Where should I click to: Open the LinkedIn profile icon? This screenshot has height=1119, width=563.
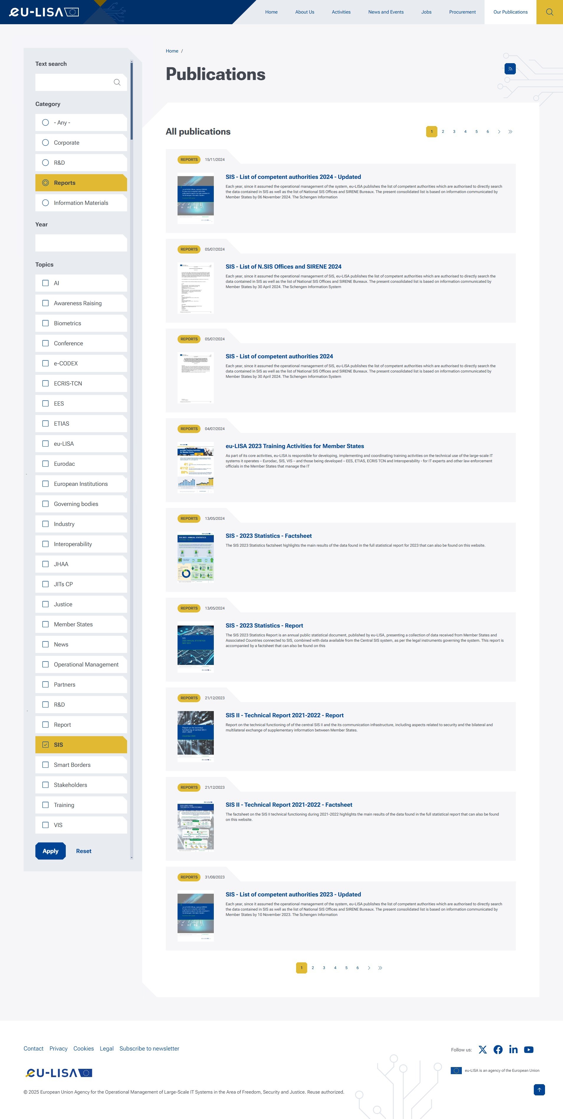pyautogui.click(x=513, y=1050)
